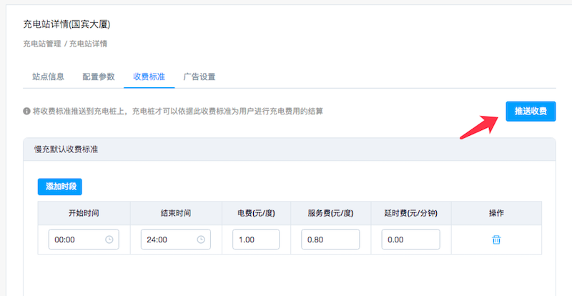Switch to the 站点信息 tab
This screenshot has height=296, width=572.
49,77
